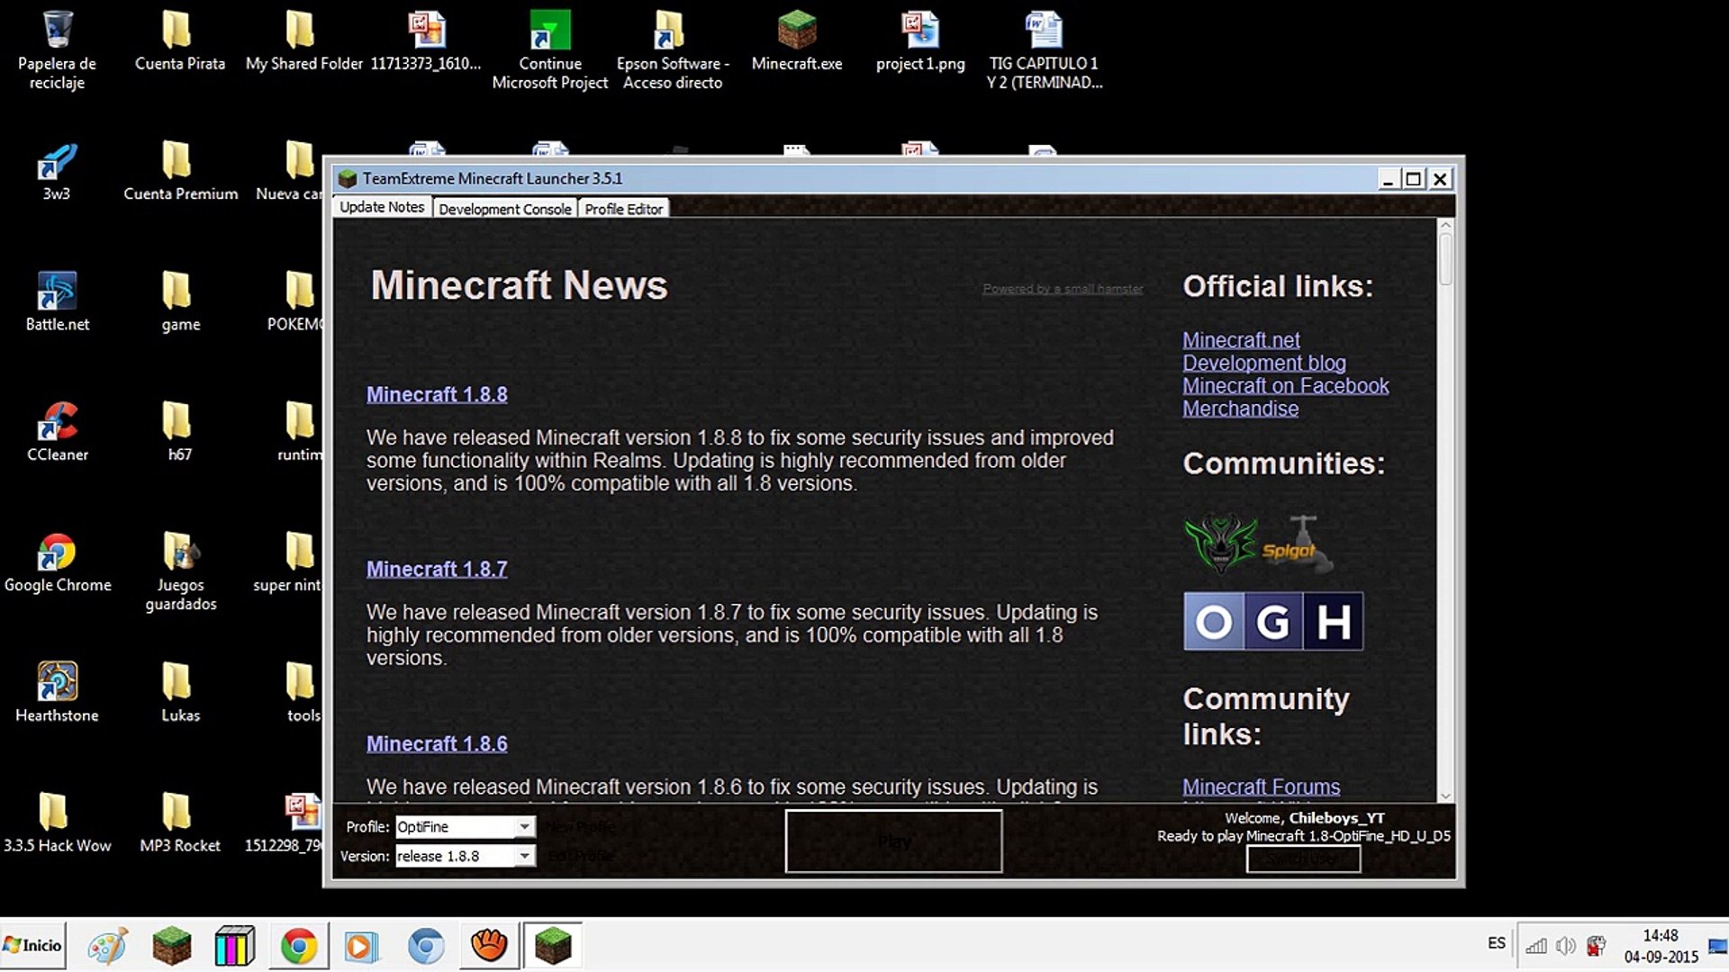Screen dimensions: 1729x972
Task: Open the Minecraft 1.8.8 news link
Action: 437,394
